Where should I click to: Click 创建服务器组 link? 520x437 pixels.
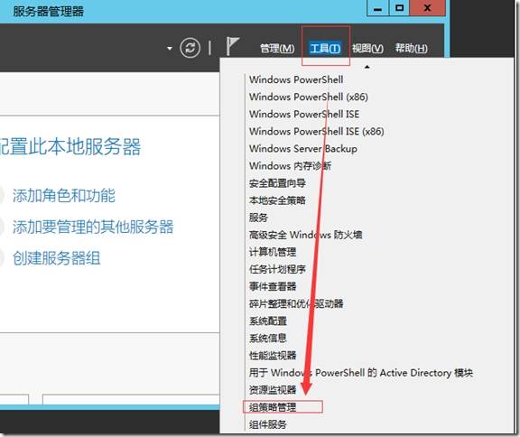click(56, 258)
